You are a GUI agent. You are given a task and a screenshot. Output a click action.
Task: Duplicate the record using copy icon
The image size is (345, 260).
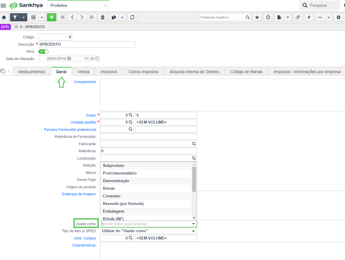pos(114,17)
